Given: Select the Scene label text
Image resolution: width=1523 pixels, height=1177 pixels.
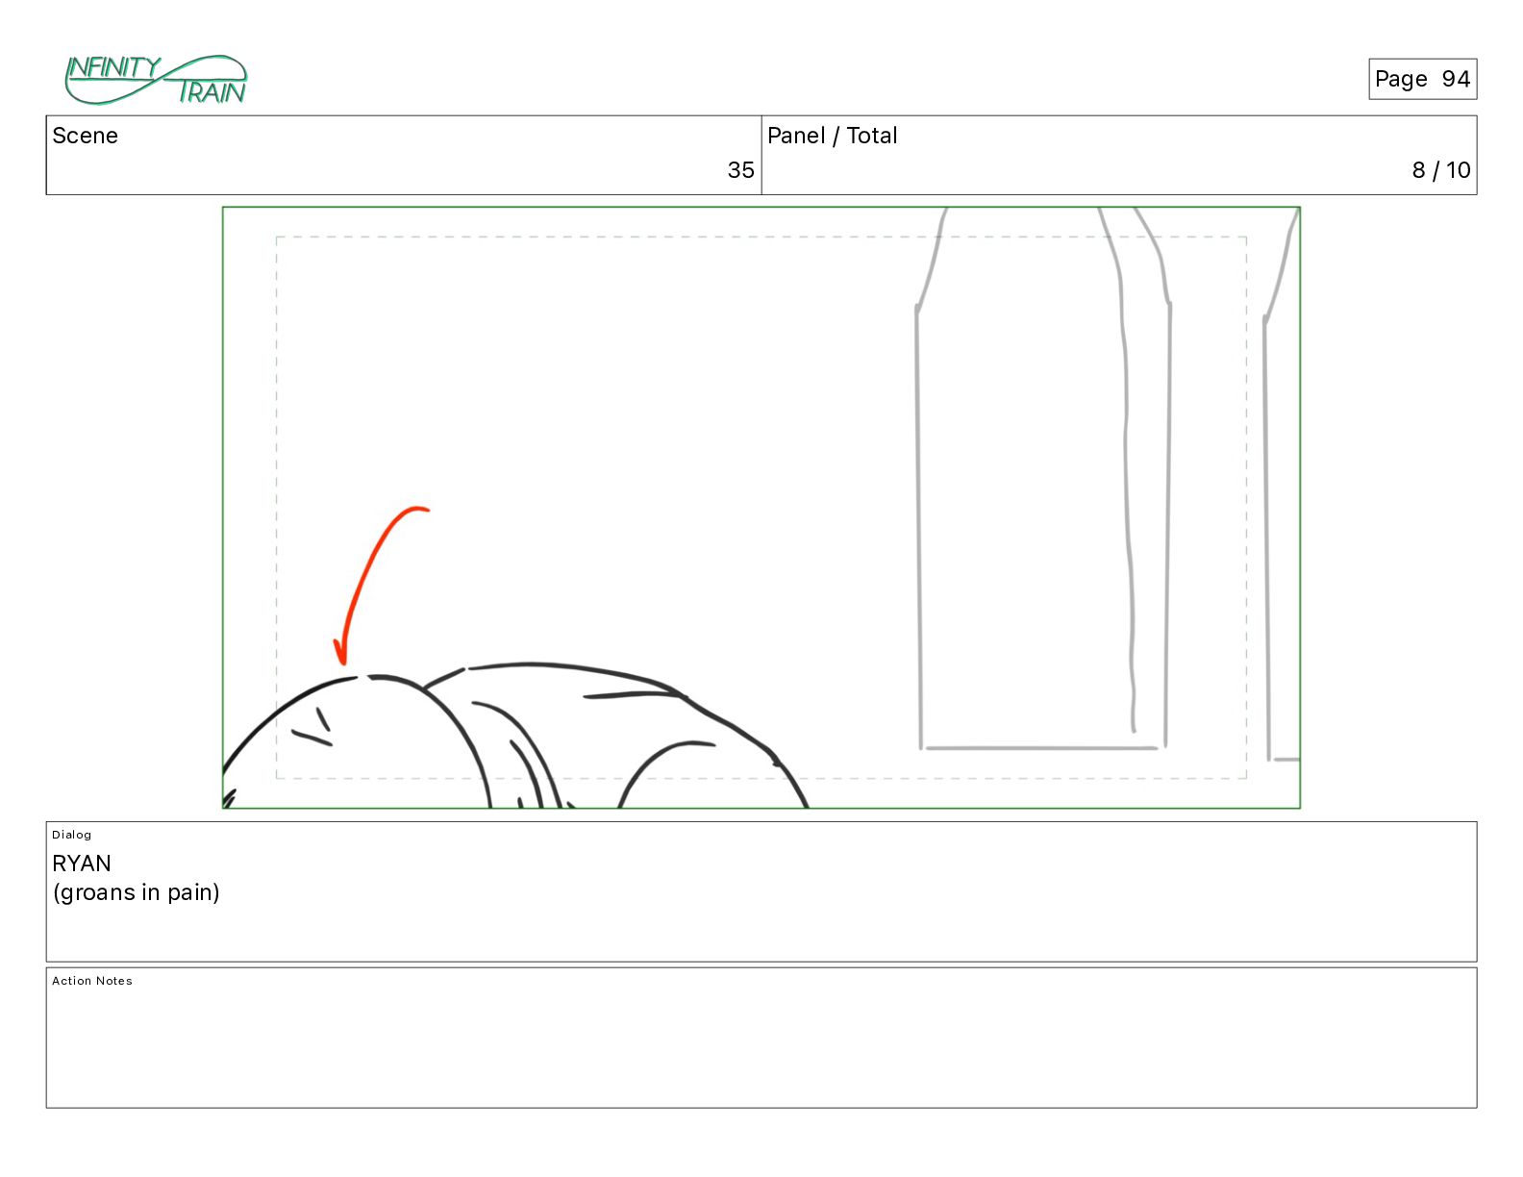Looking at the screenshot, I should coord(85,136).
